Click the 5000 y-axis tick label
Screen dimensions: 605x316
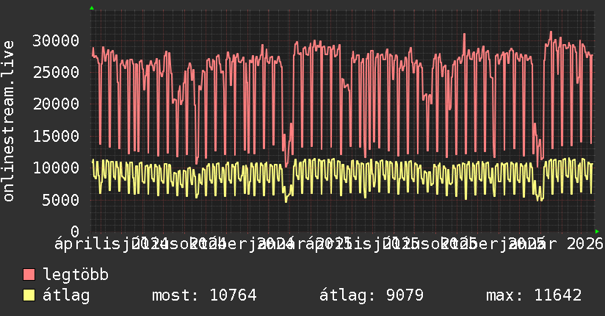[x=61, y=200]
